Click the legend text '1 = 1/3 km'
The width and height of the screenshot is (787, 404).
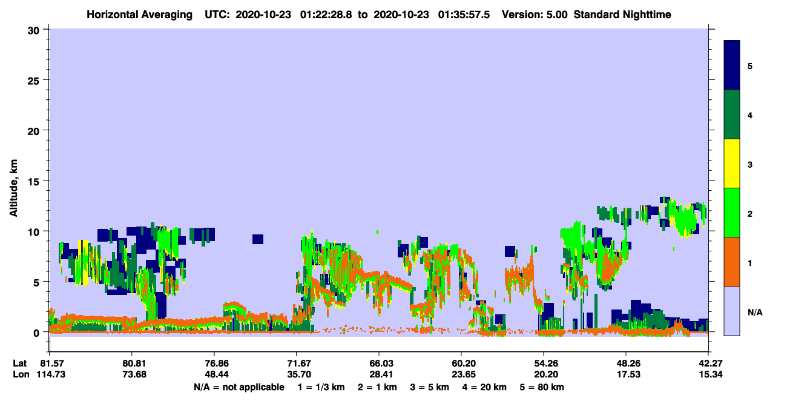pyautogui.click(x=320, y=387)
